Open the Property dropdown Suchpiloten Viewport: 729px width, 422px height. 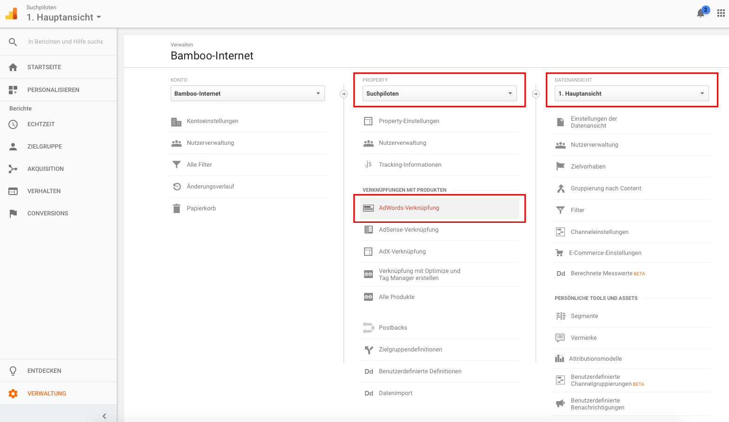coord(440,93)
